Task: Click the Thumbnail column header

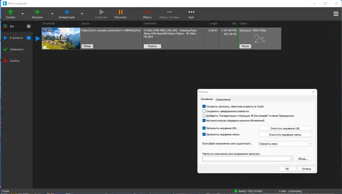Action: [49, 24]
